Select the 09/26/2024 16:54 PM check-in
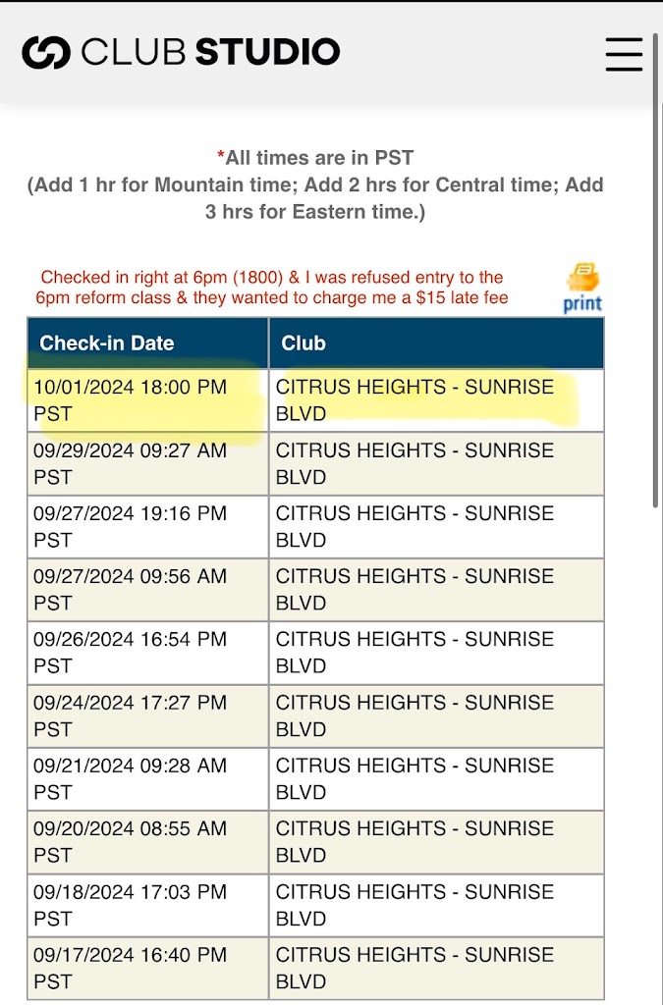The image size is (663, 1005). coord(130,652)
